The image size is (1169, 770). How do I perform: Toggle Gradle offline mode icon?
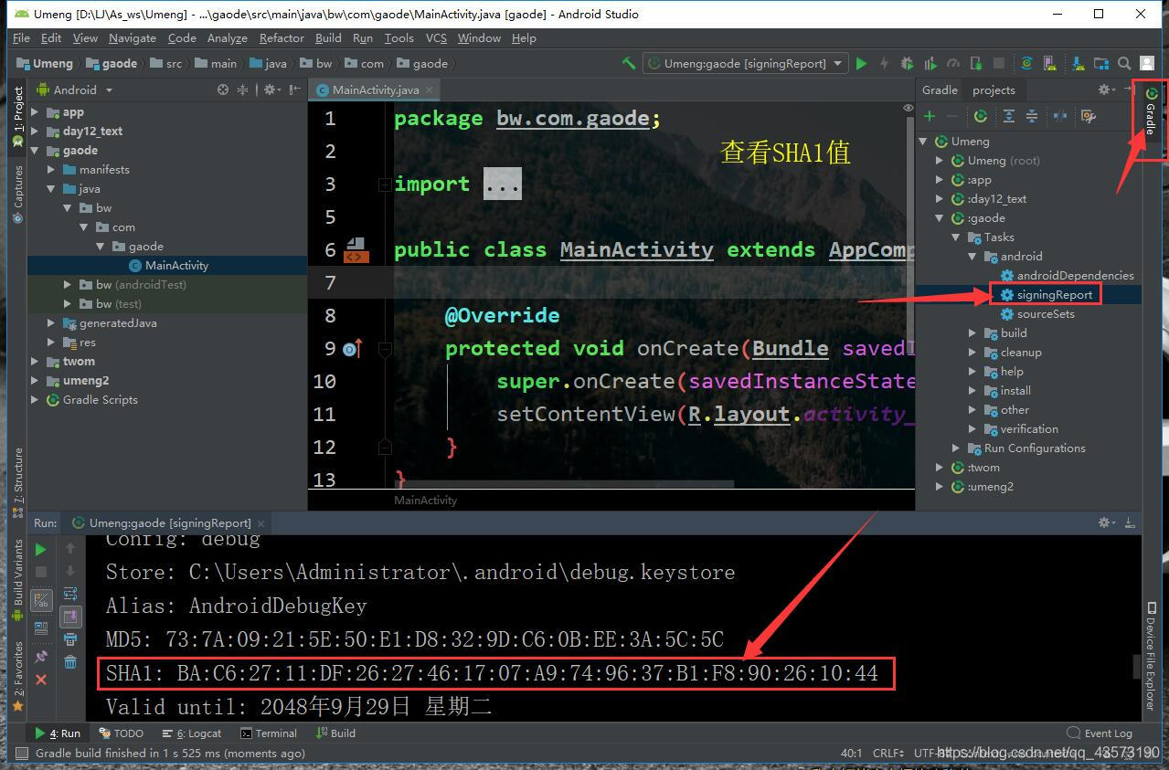click(x=1060, y=116)
